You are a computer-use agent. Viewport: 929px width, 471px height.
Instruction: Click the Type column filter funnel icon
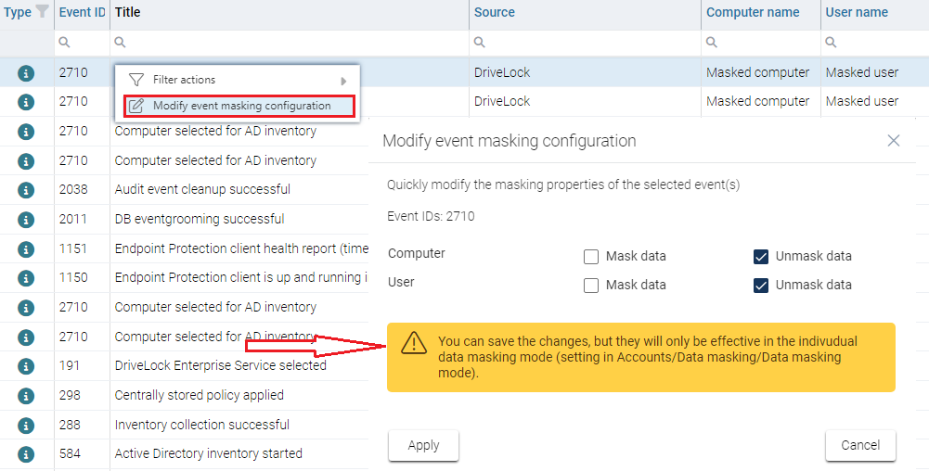click(42, 12)
